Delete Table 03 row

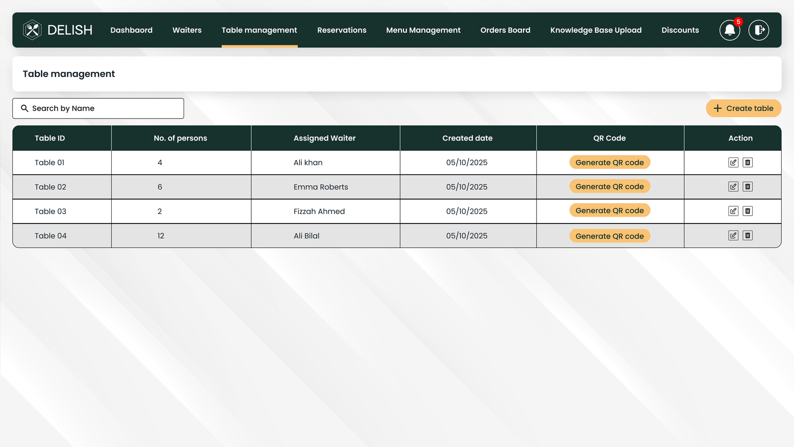point(748,211)
